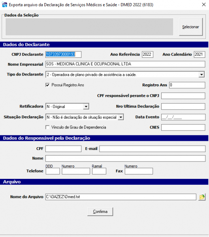Click the Selecionar button

[x=191, y=27]
